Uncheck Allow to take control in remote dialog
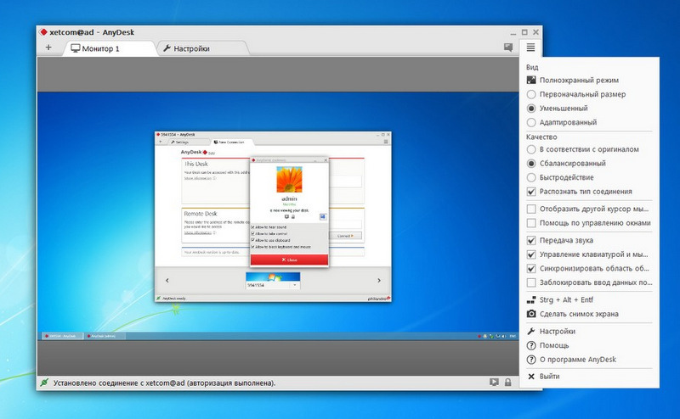Viewport: 680px width, 419px height. click(252, 233)
